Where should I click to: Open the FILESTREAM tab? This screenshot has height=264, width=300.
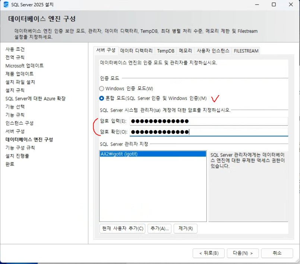(x=246, y=51)
